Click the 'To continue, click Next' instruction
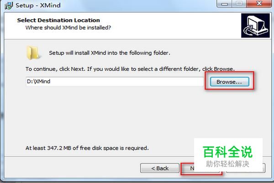Screen dimensions: 274x183 130,69
